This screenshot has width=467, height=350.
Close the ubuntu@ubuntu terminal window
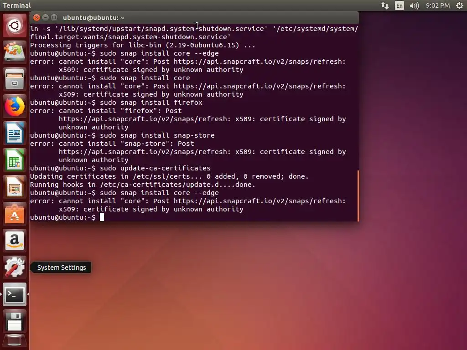point(36,18)
